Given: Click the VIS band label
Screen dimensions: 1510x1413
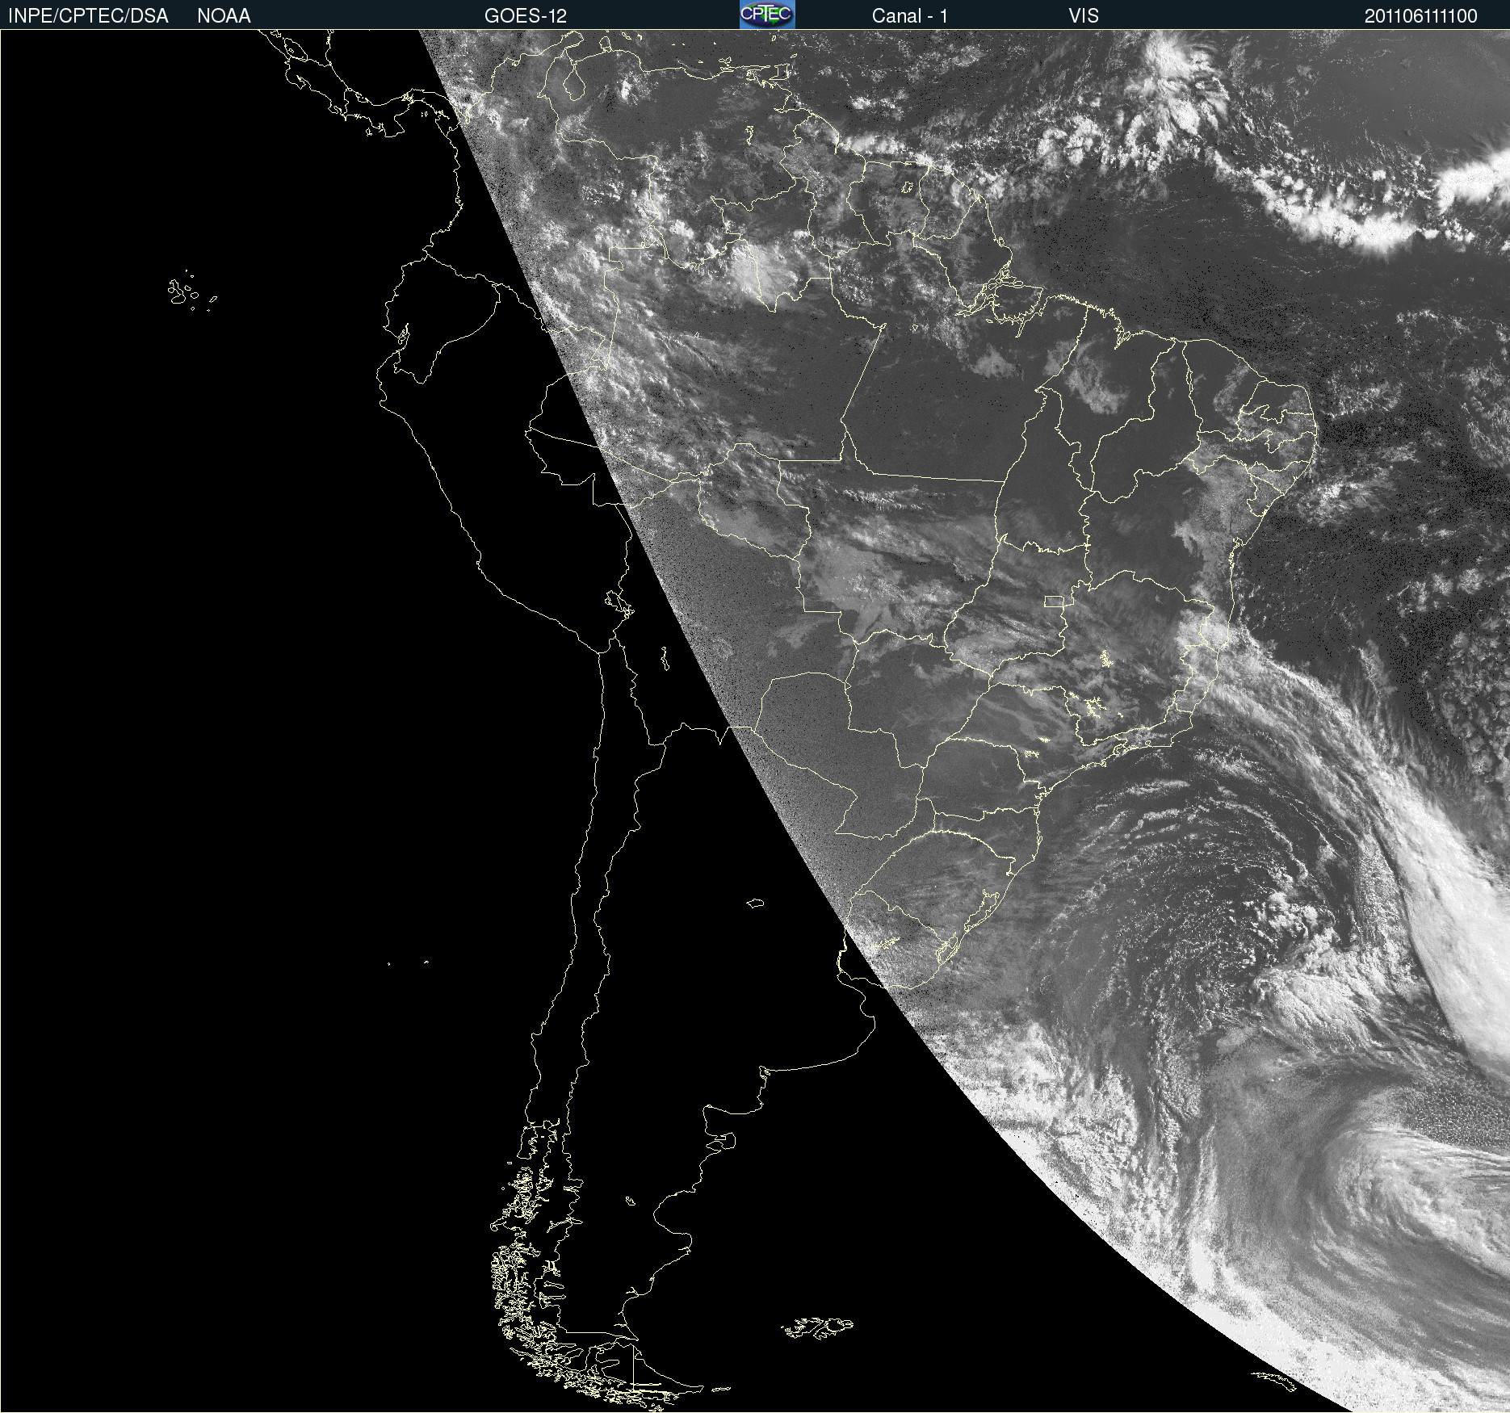Looking at the screenshot, I should pyautogui.click(x=1084, y=15).
